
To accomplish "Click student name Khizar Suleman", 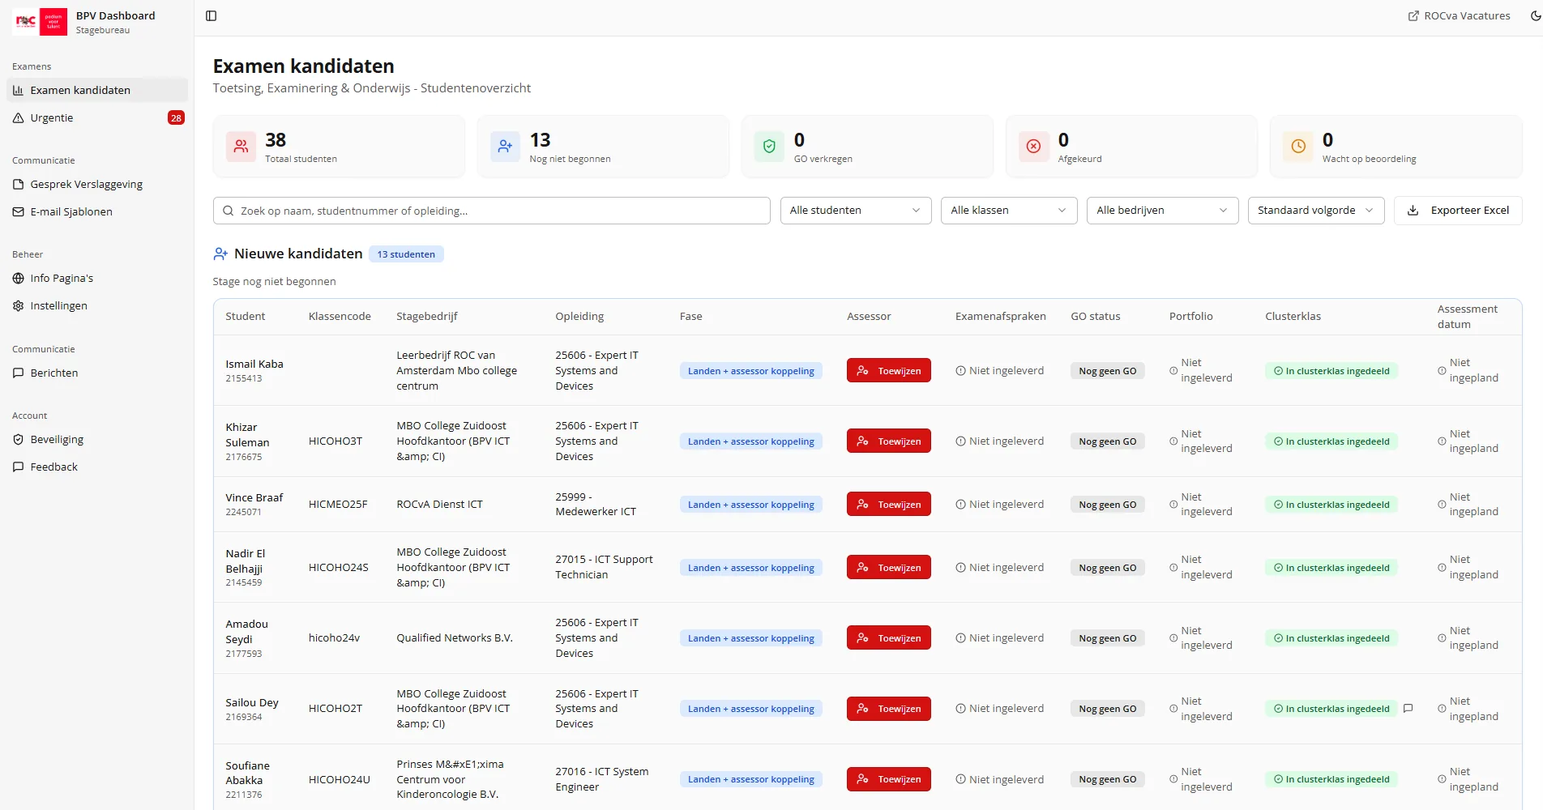I will (x=247, y=435).
